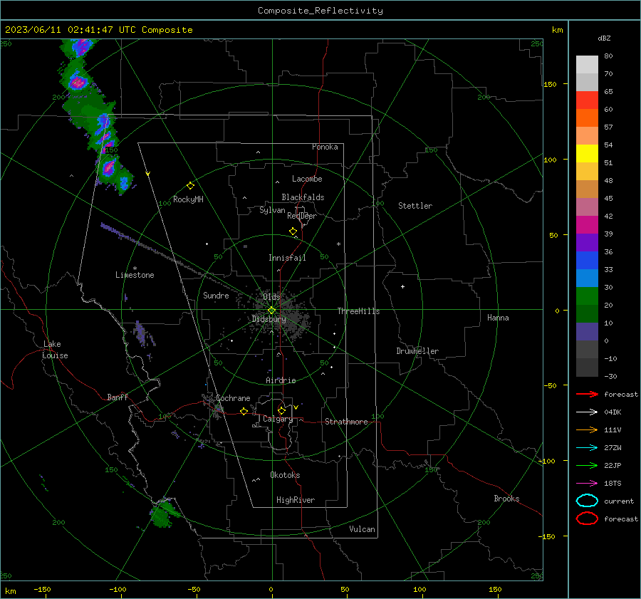Click the Composite_Reflectivity title

(x=320, y=11)
